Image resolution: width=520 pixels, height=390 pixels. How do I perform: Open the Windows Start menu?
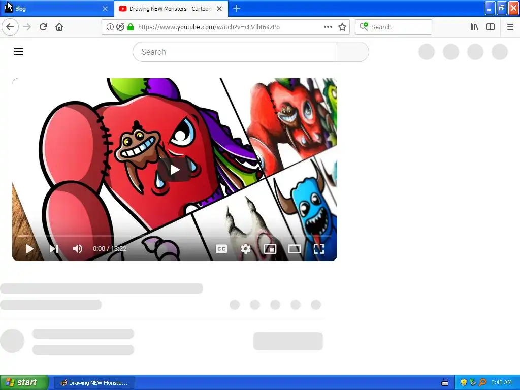[24, 382]
